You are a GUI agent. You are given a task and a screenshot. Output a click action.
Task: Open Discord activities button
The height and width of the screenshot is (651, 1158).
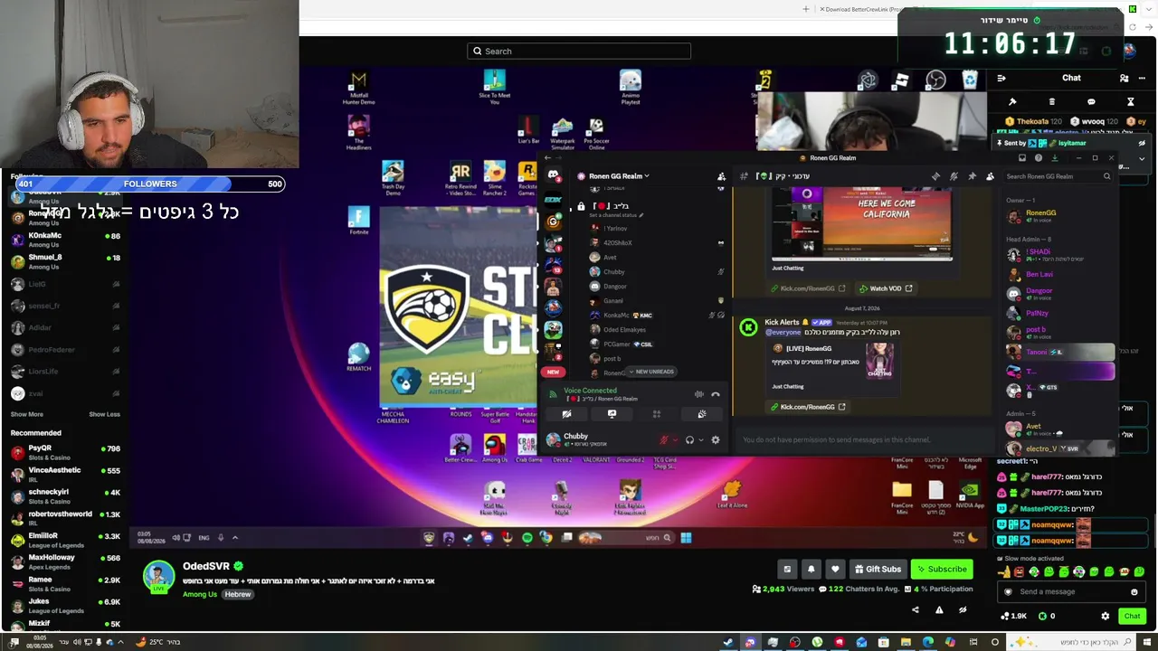click(x=657, y=414)
